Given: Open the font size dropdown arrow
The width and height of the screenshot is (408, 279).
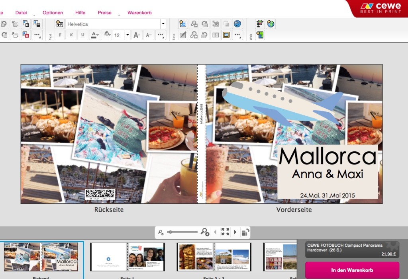Looking at the screenshot, I should [127, 35].
